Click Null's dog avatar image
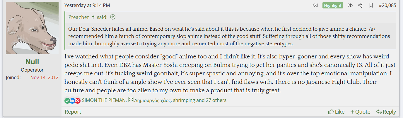 click(32, 28)
